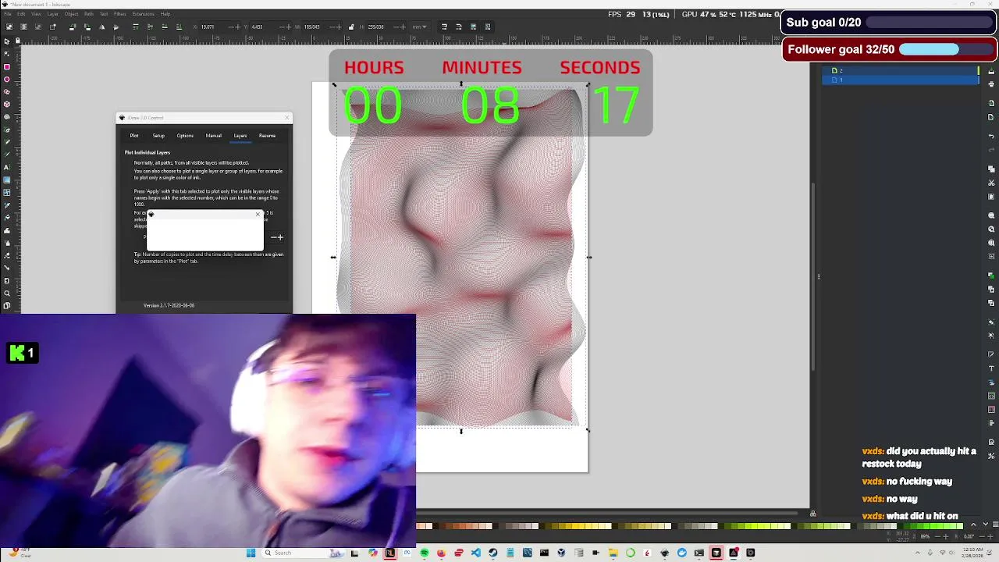Toggle move patterns with objects
999x562 pixels.
pos(488,27)
